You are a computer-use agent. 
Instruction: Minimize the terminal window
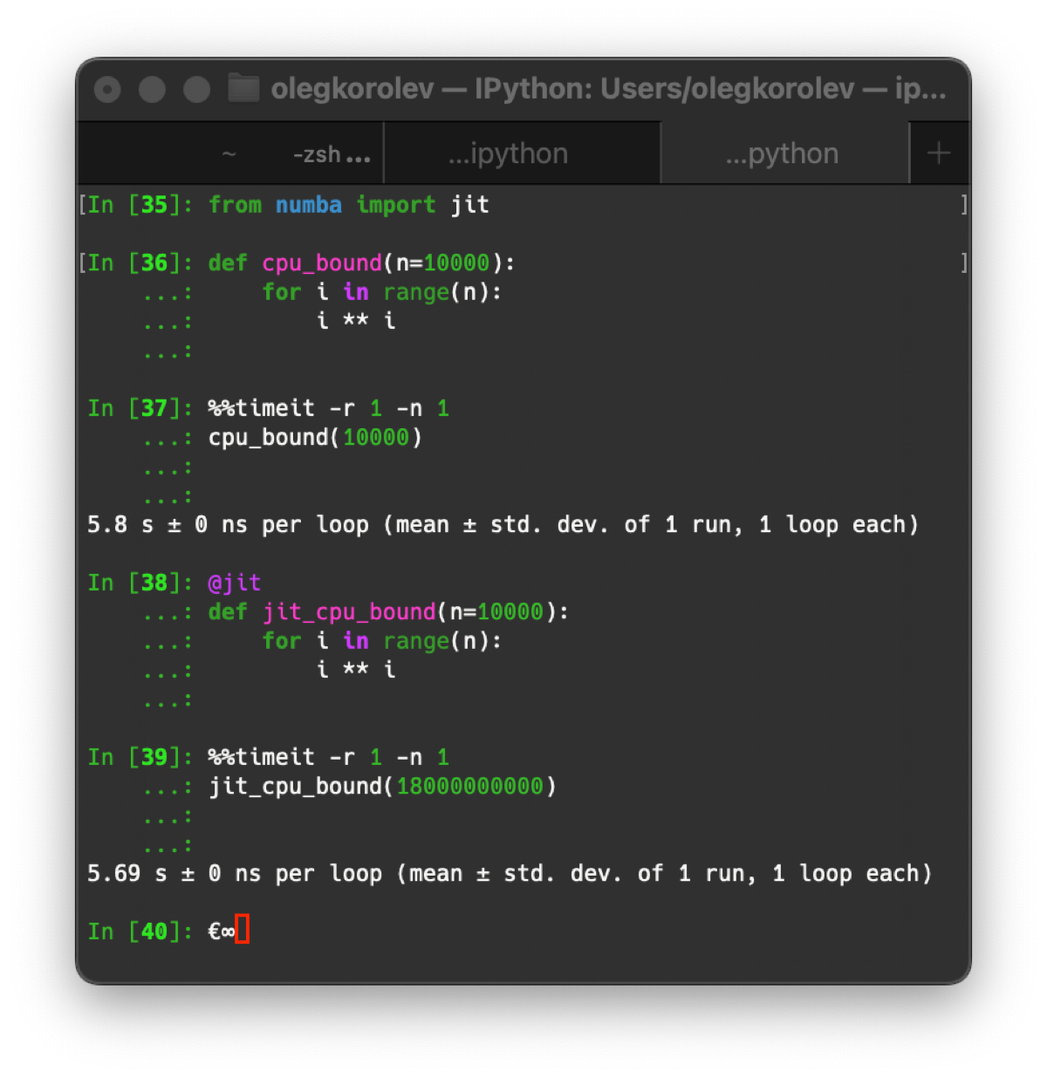coord(152,89)
